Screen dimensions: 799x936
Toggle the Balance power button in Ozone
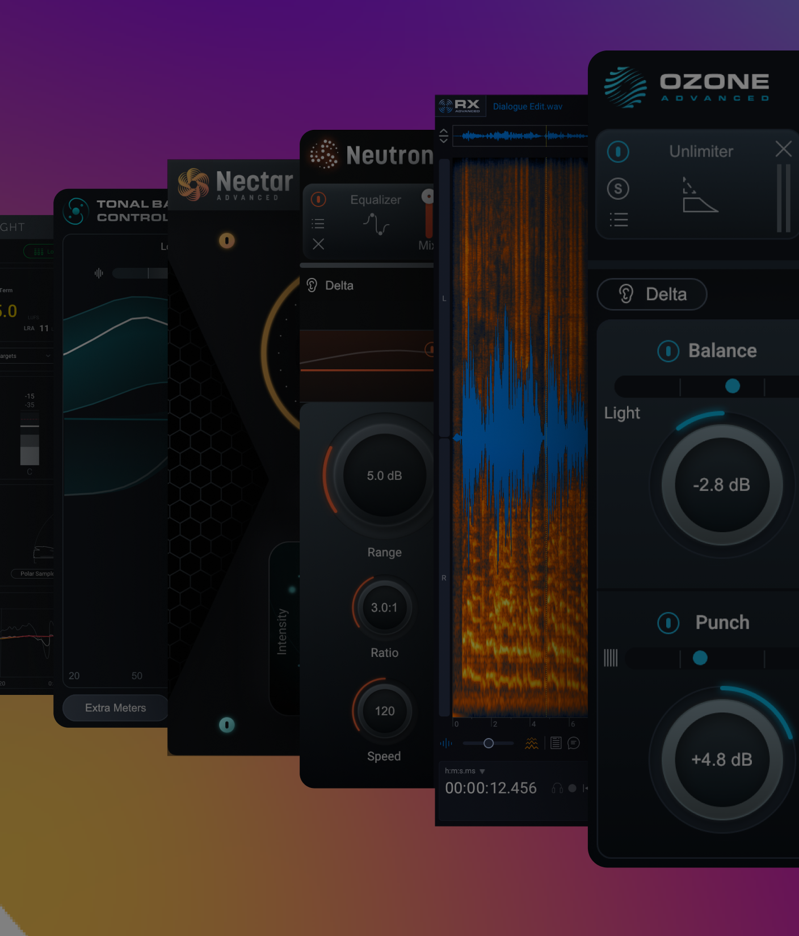(x=668, y=351)
